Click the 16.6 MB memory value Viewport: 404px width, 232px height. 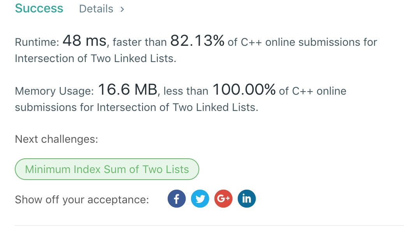coord(127,90)
